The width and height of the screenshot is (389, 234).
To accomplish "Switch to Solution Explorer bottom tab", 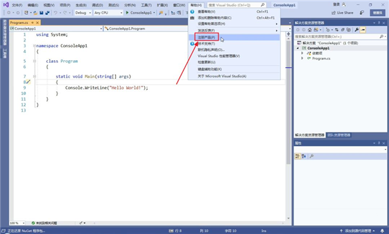I will point(310,135).
